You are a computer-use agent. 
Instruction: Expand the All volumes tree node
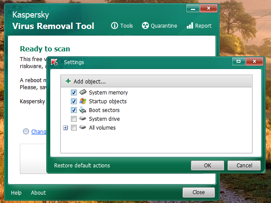[x=66, y=128]
